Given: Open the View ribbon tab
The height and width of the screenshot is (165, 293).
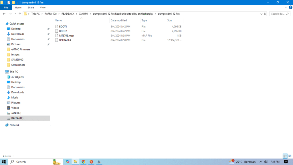Looking at the screenshot, I should (43, 7).
